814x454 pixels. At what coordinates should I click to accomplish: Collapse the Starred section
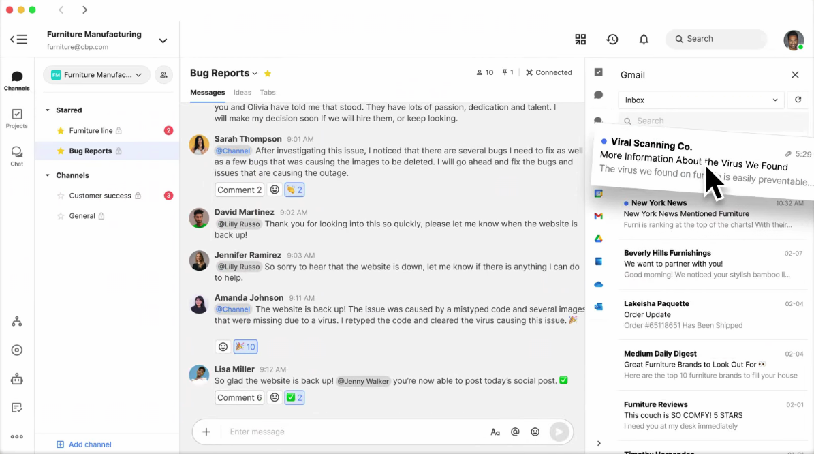pos(47,110)
